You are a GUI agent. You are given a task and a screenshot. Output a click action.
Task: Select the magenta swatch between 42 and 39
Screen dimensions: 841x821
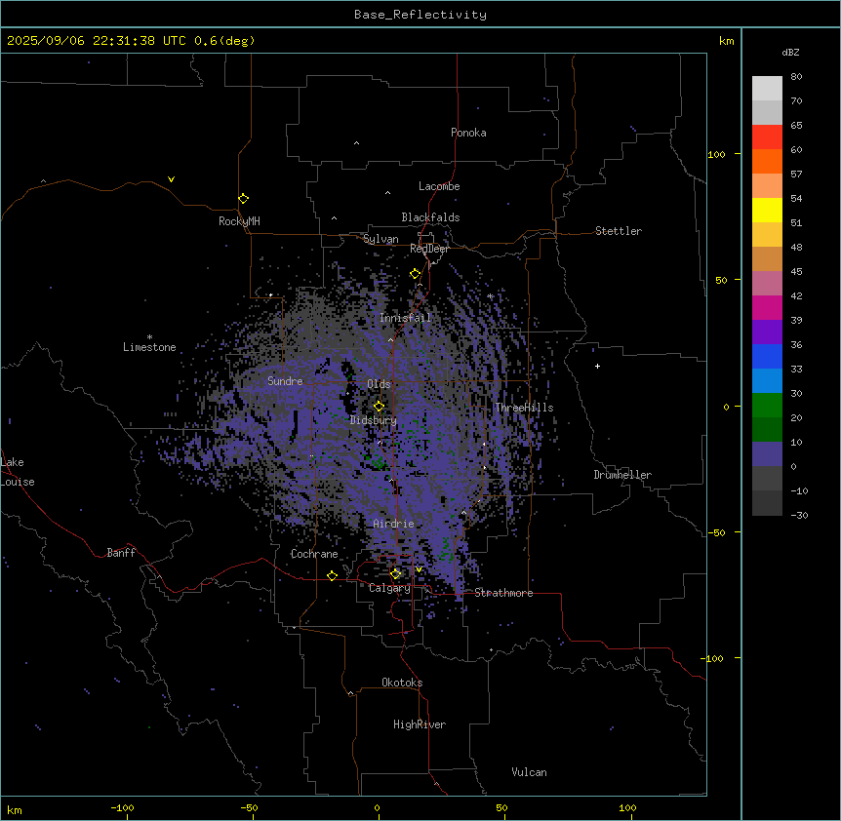click(x=767, y=307)
